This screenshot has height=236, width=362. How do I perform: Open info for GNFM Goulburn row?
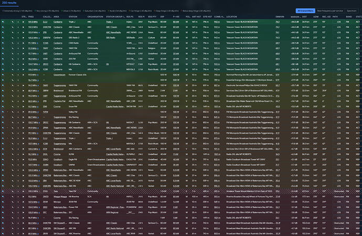click(18, 165)
